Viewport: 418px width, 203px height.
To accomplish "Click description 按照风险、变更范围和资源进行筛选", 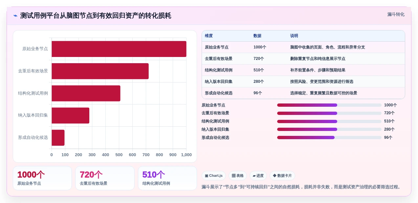I will click(x=322, y=82).
